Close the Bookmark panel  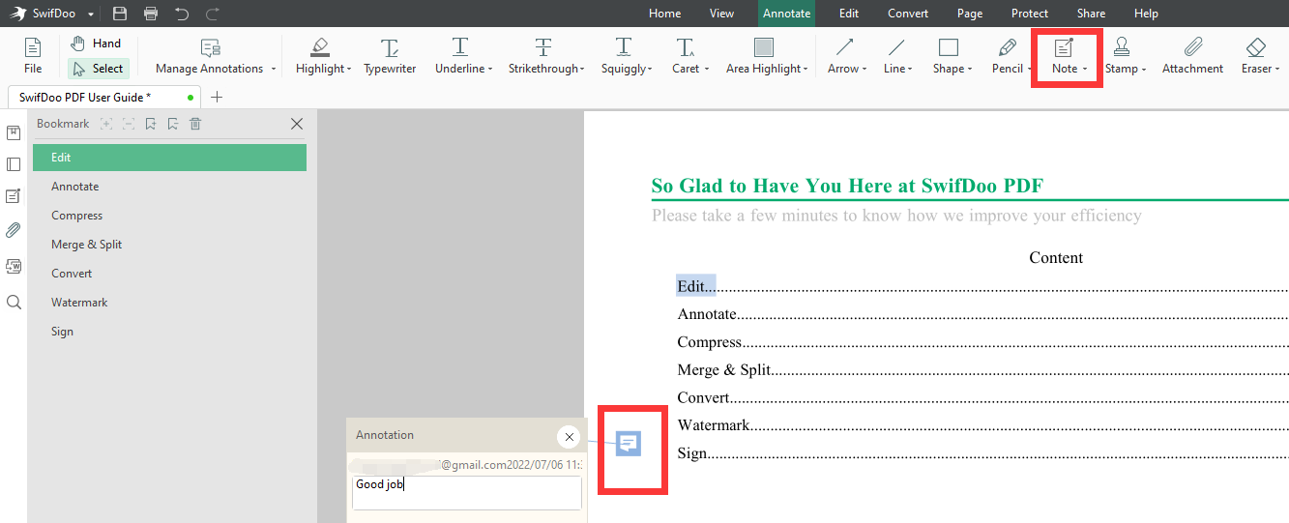point(297,124)
